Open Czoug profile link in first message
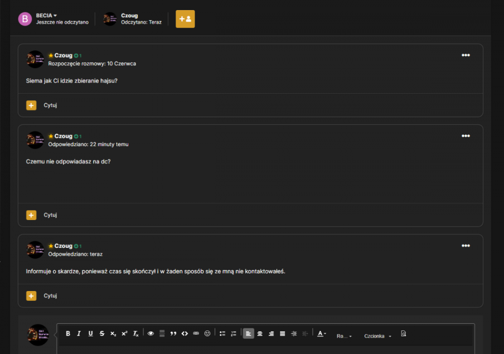504x354 pixels. (64, 55)
